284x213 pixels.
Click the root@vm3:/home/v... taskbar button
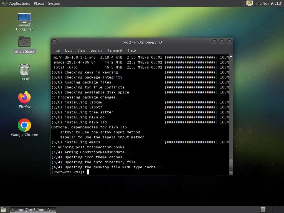click(x=33, y=210)
